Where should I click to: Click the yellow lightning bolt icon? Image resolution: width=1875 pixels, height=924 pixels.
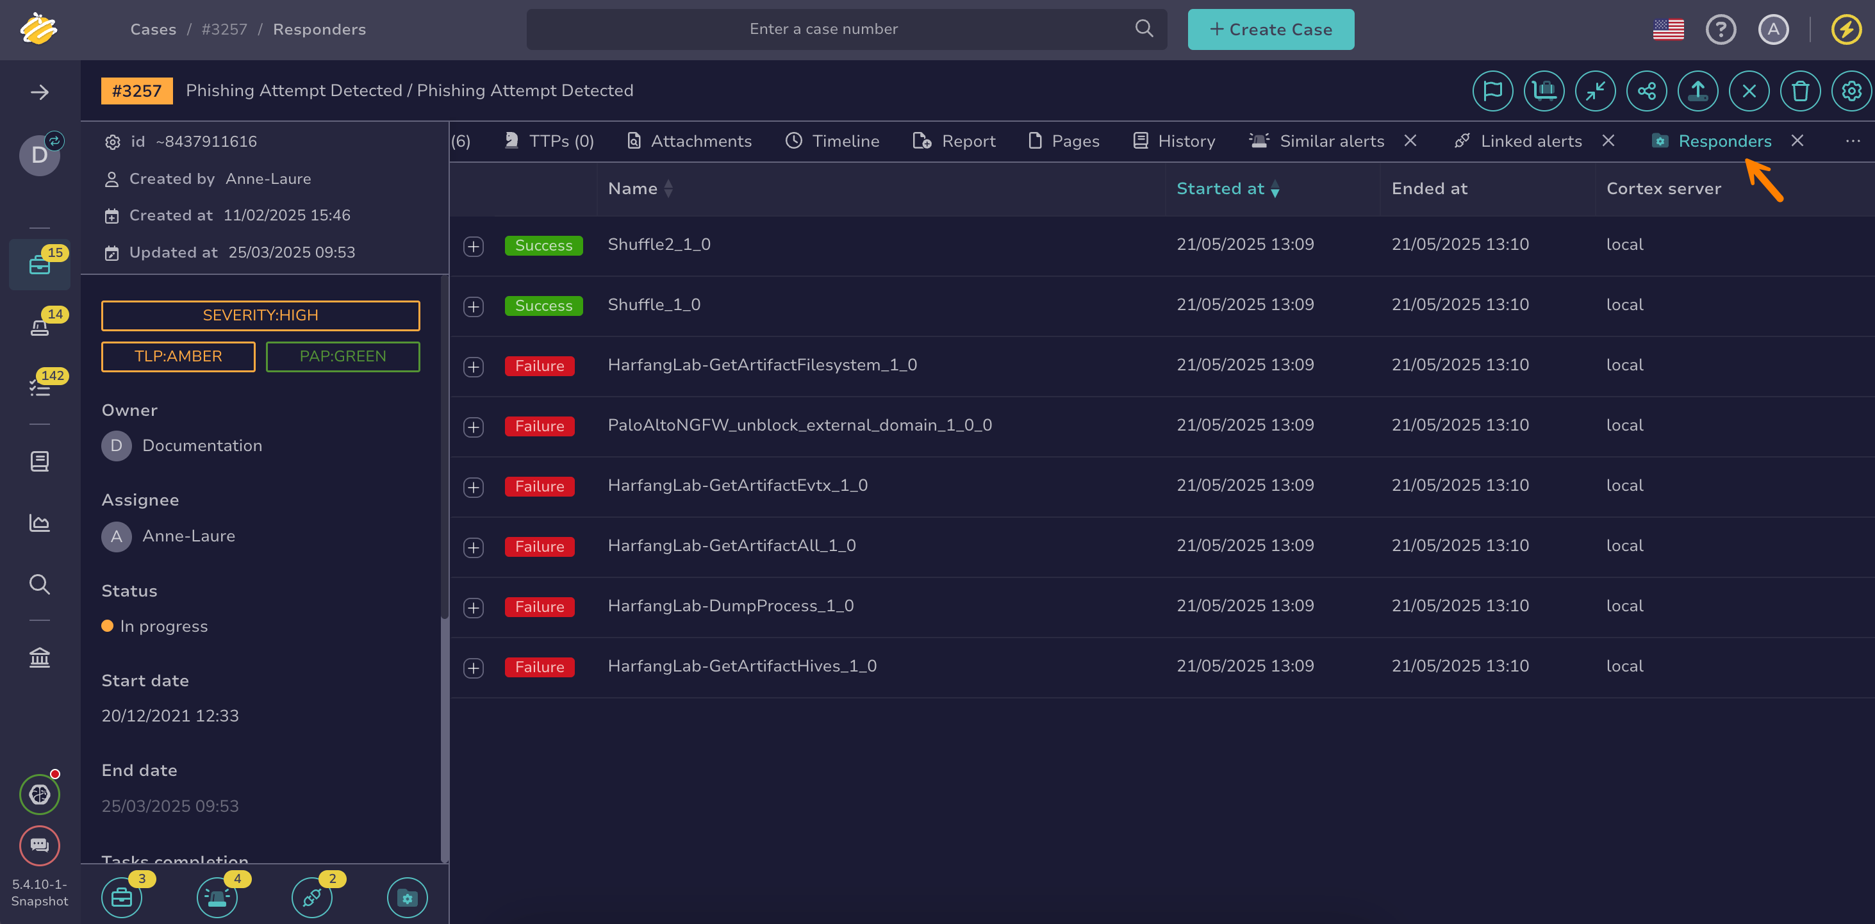click(1846, 29)
